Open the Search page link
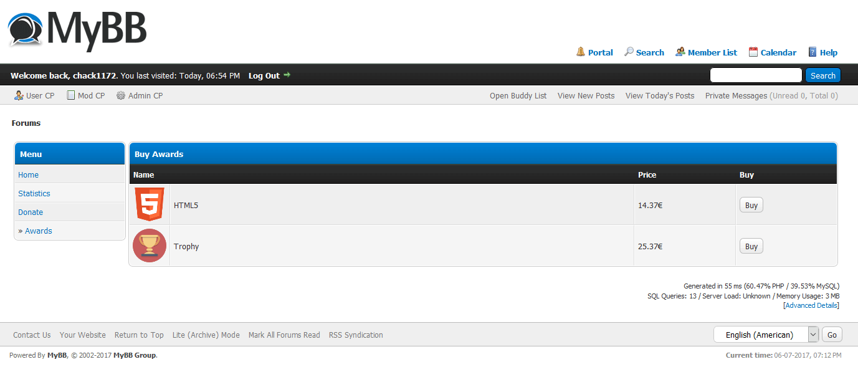The image size is (858, 367). (x=650, y=52)
